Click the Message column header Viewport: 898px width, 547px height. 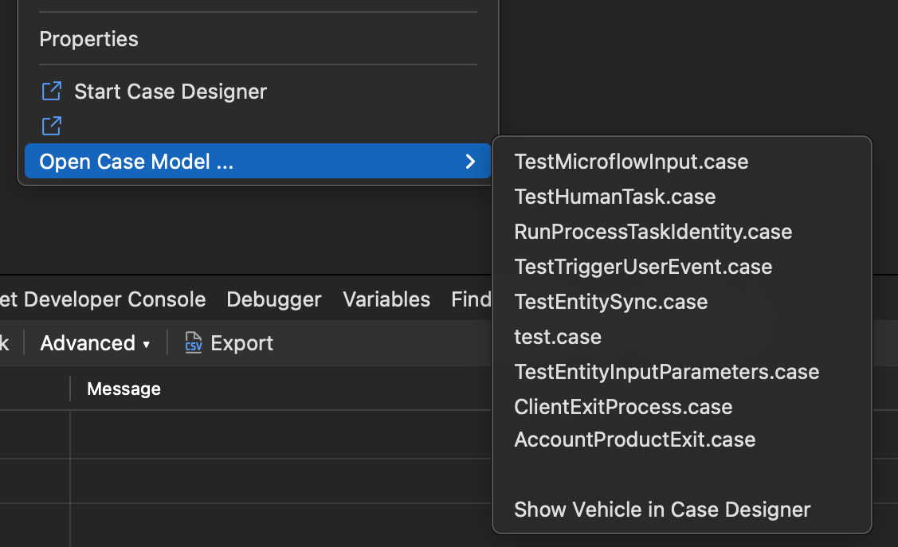[124, 389]
